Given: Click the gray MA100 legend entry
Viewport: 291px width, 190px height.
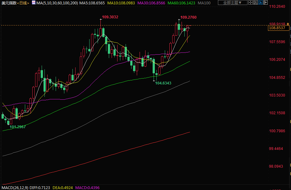Looking at the screenshot, I should [205, 3].
